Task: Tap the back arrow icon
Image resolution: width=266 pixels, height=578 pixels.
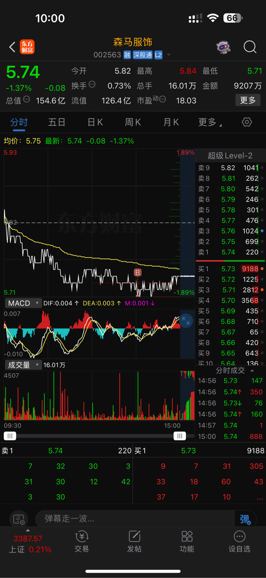Action: pyautogui.click(x=12, y=47)
